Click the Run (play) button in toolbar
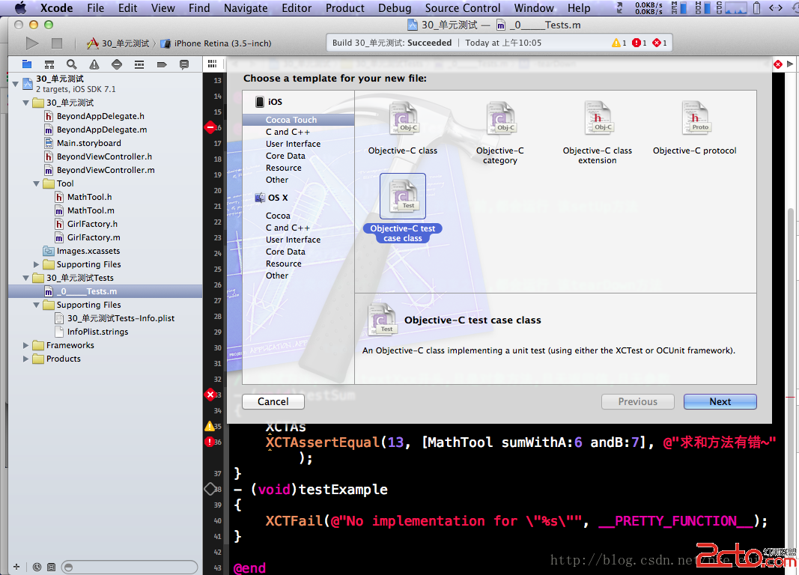 pos(31,43)
